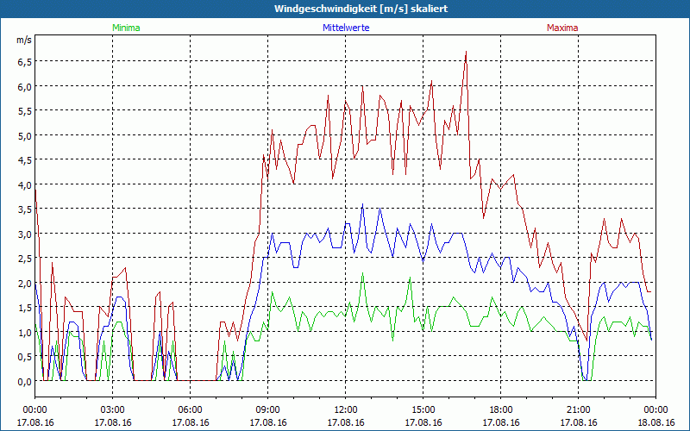Click the 'm/s' y-axis unit label

24,40
